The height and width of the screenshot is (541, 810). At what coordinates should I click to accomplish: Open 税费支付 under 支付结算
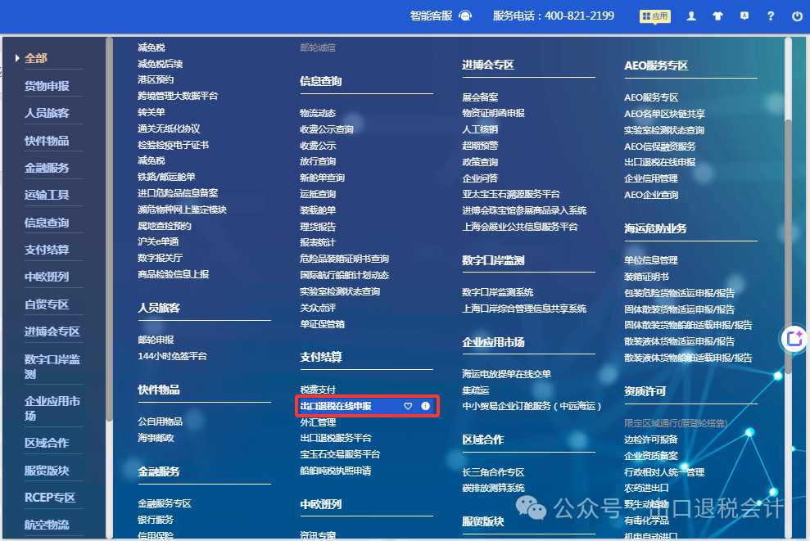(318, 390)
